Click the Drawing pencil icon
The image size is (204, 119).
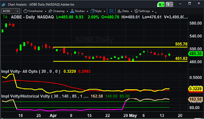pos(50,11)
